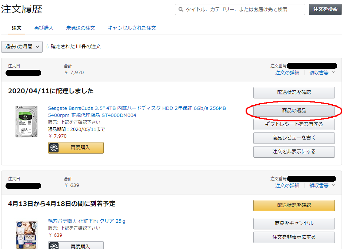The height and width of the screenshot is (249, 346).
Task: Hide the Seagate order via 注文を非表示にする
Action: pyautogui.click(x=294, y=151)
